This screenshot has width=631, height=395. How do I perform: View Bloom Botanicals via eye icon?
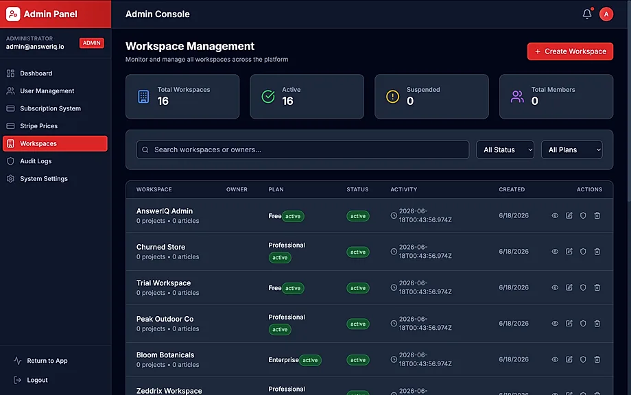pyautogui.click(x=555, y=359)
